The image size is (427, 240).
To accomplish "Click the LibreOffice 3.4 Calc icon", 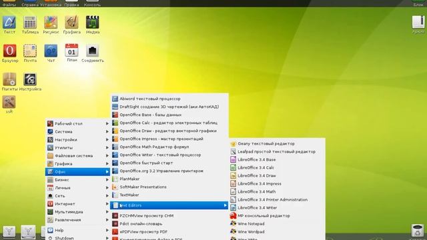I will tap(233, 167).
